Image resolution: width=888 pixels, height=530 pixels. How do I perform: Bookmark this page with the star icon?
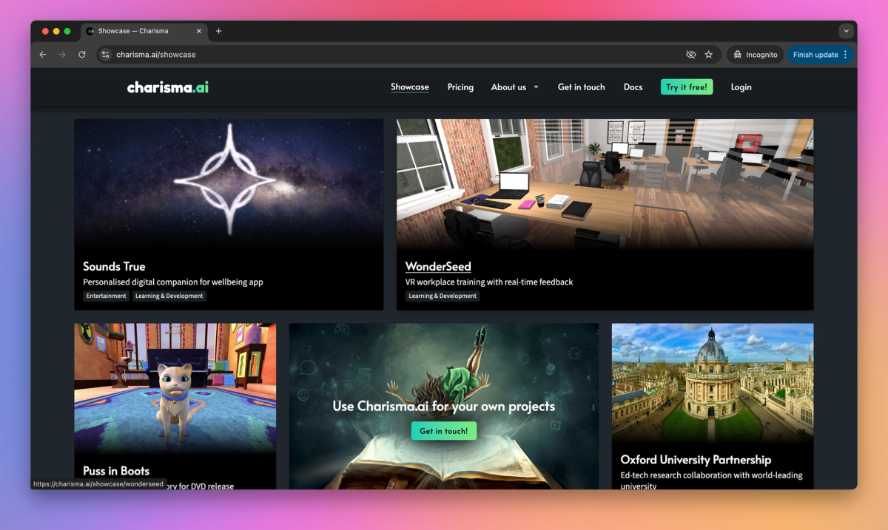709,55
